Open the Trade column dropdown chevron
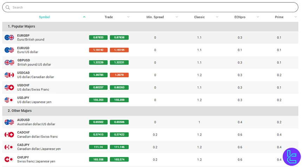The width and height of the screenshot is (302, 167). click(x=128, y=17)
